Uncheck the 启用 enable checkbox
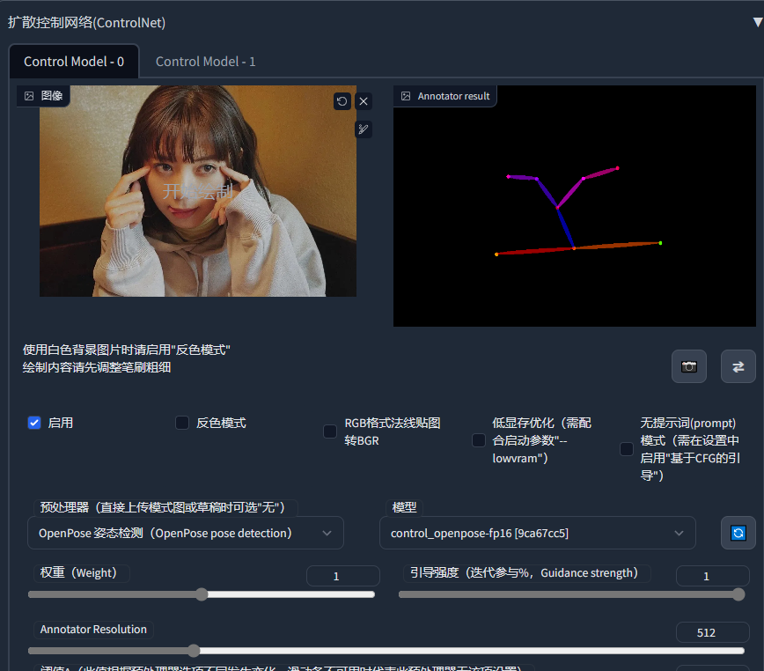This screenshot has width=764, height=671. (x=34, y=423)
